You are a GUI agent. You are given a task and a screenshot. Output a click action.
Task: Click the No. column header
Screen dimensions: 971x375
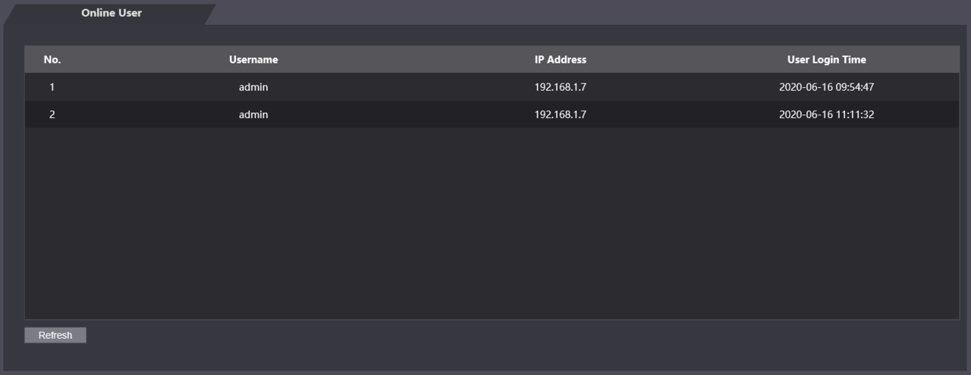point(52,60)
